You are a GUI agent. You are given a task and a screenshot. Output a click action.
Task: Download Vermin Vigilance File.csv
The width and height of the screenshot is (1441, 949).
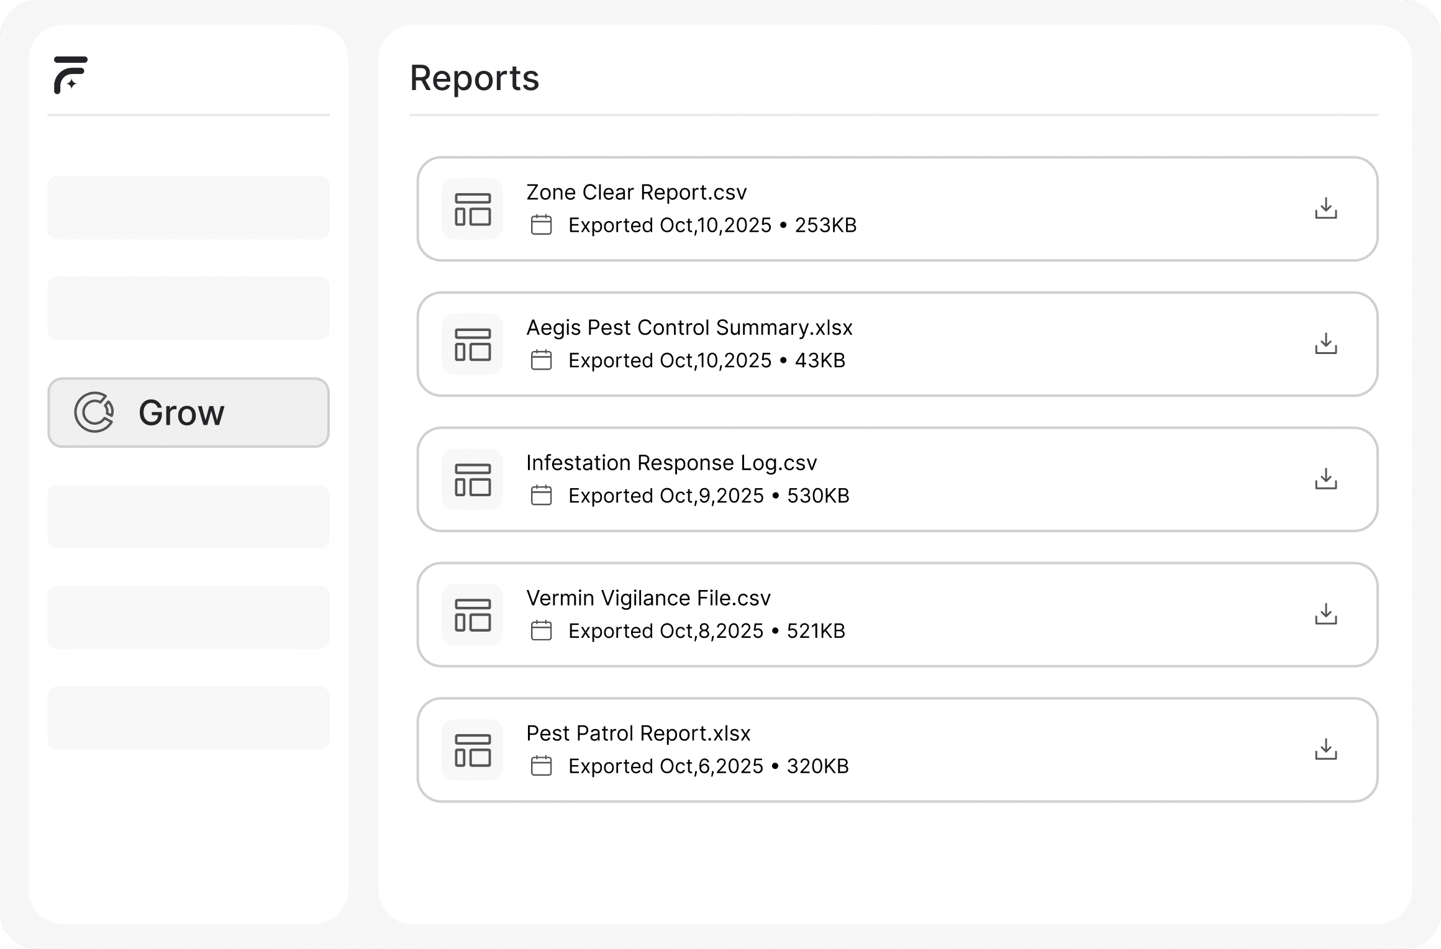(x=1325, y=614)
